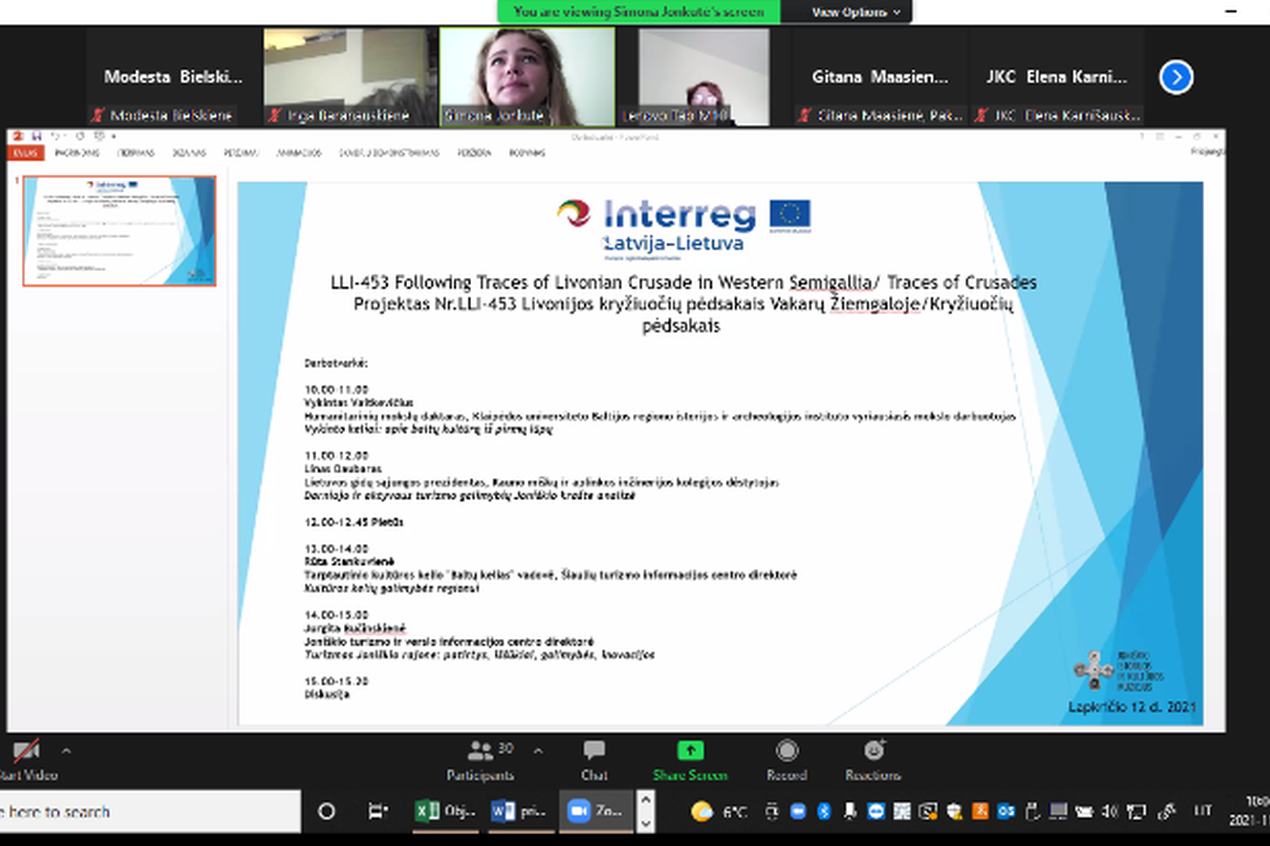The height and width of the screenshot is (846, 1270).
Task: Open the SKAIDRIŲ DEMONSTRAVIMAS ribbon tab
Action: (389, 153)
